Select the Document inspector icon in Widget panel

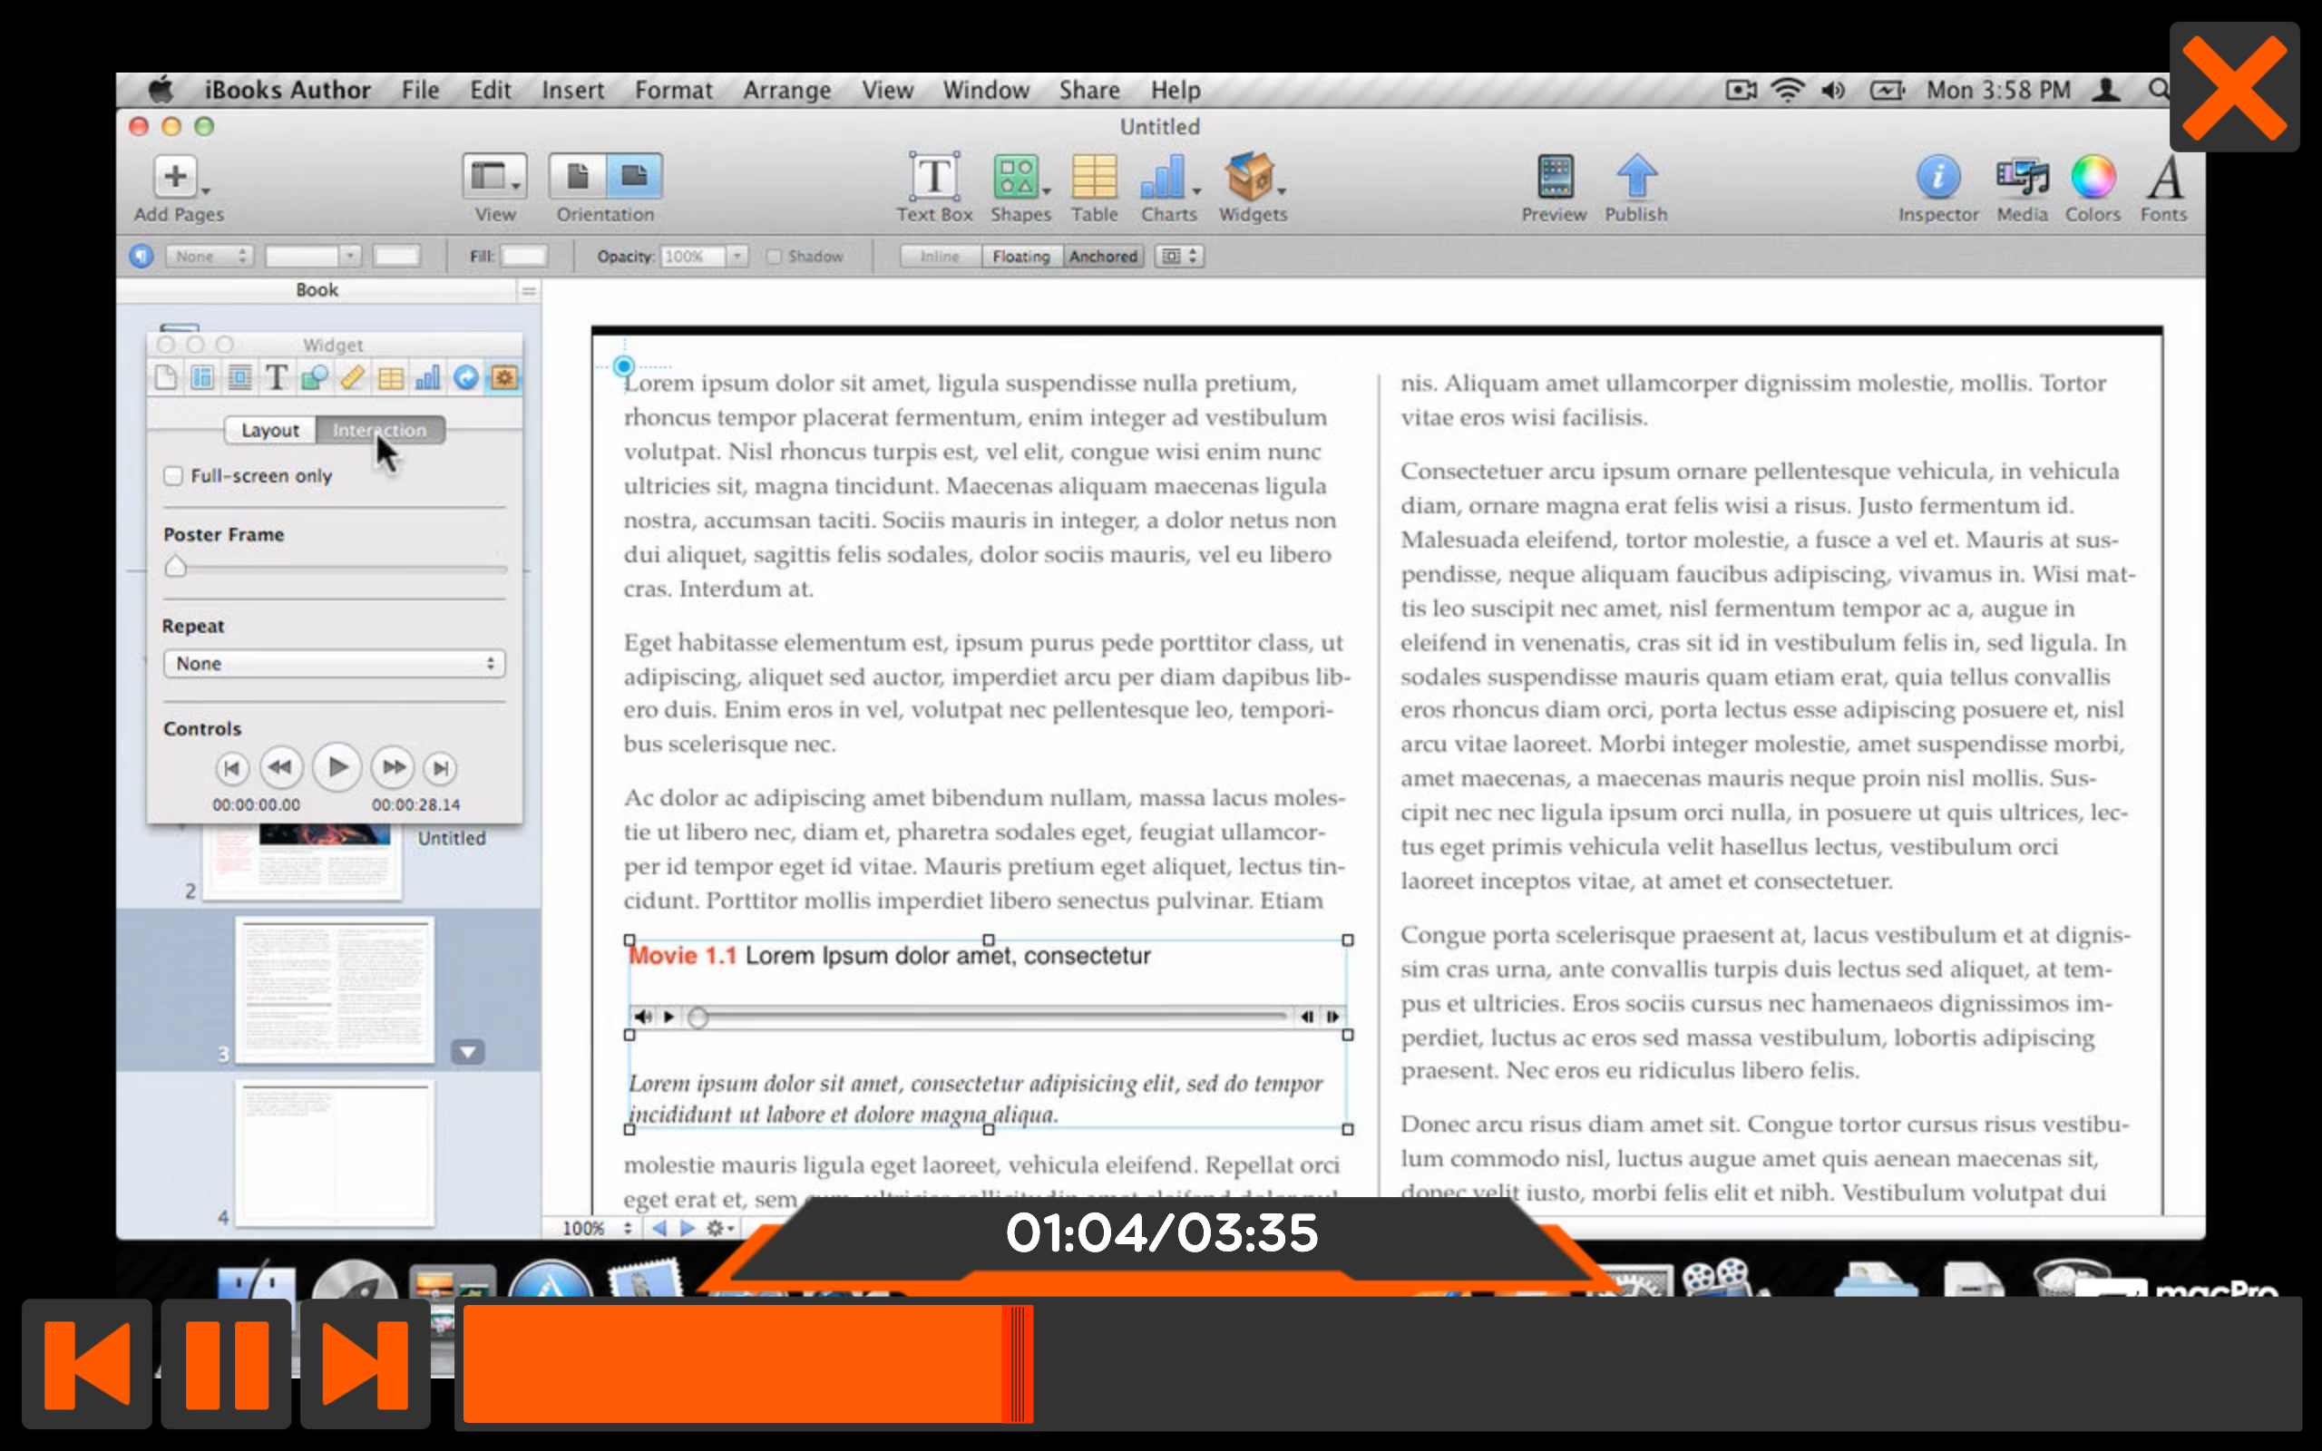(165, 378)
